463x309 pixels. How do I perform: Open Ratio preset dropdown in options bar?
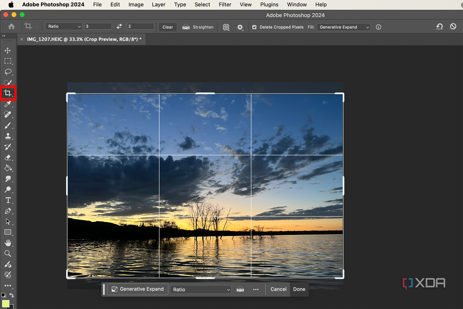tap(64, 26)
